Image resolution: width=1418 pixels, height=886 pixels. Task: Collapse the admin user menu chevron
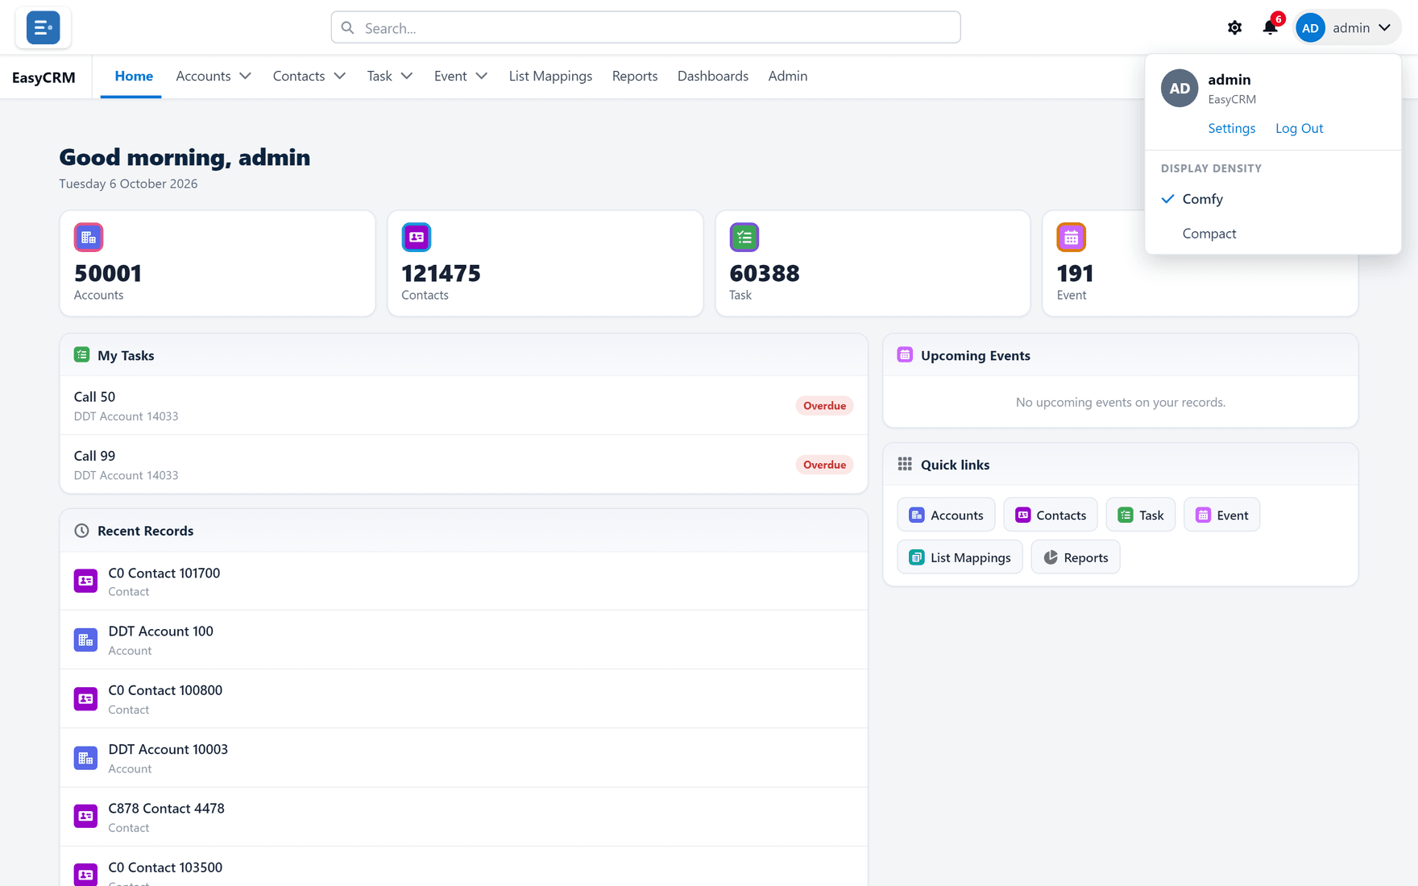pos(1385,27)
